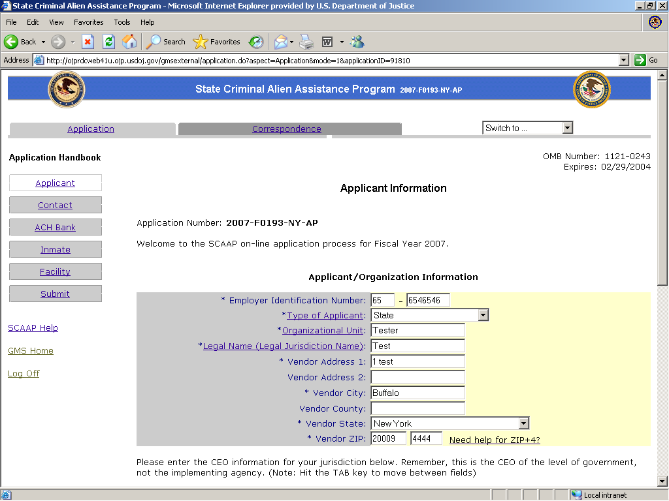Click into the Vendor City field

click(x=417, y=393)
